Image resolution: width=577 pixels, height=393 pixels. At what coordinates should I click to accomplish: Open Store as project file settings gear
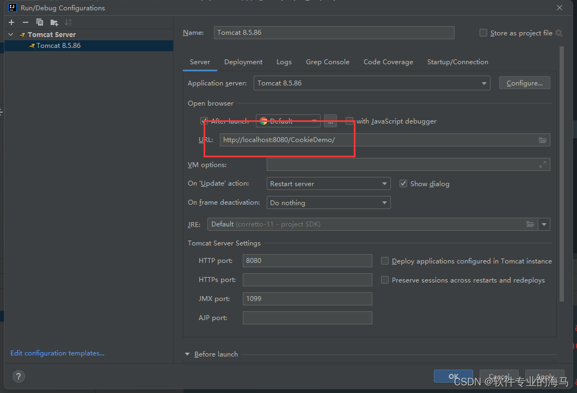pyautogui.click(x=558, y=33)
